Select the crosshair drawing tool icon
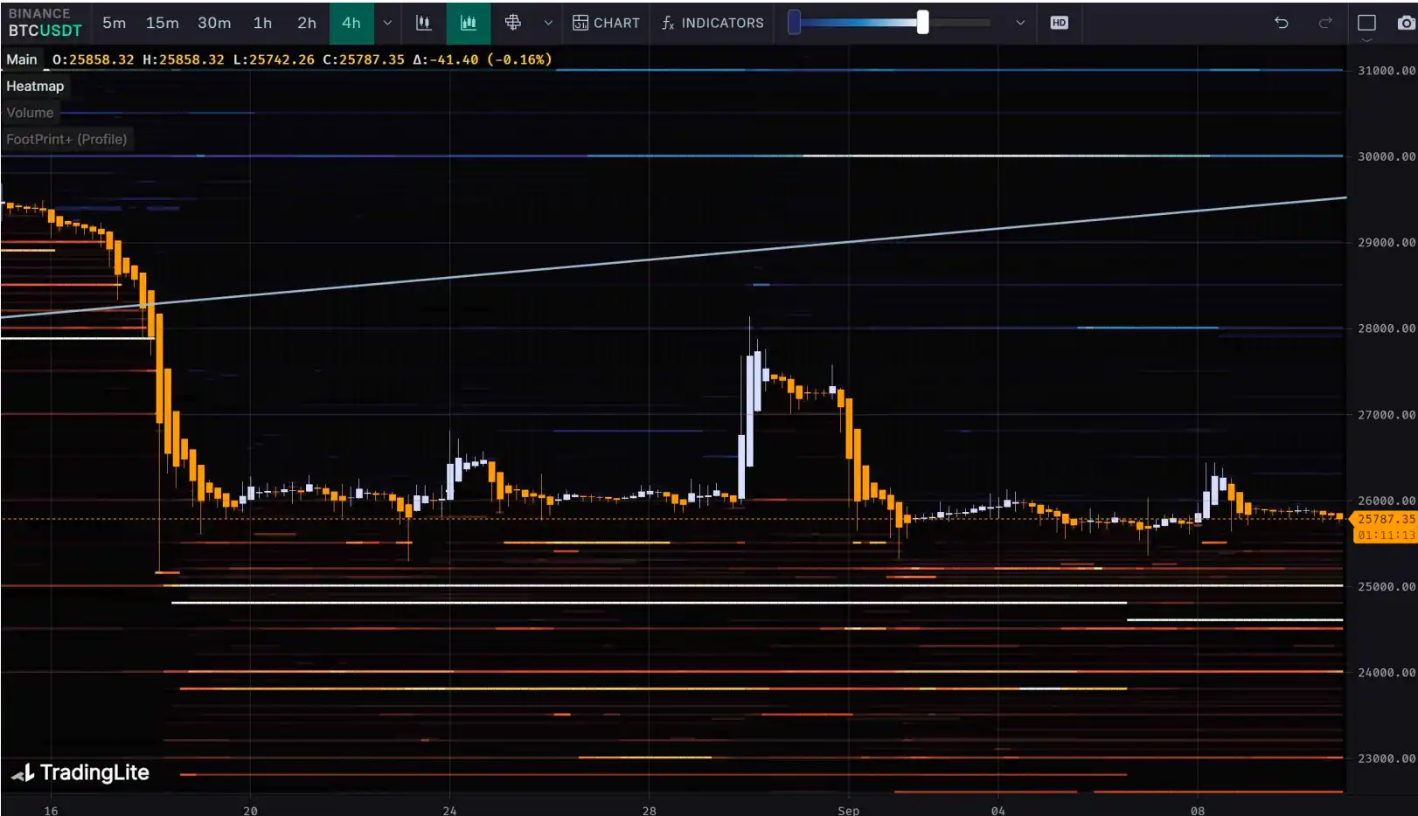 coord(513,23)
